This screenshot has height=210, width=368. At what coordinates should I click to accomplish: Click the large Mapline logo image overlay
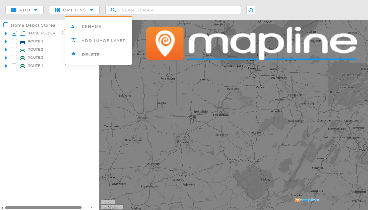click(x=252, y=43)
